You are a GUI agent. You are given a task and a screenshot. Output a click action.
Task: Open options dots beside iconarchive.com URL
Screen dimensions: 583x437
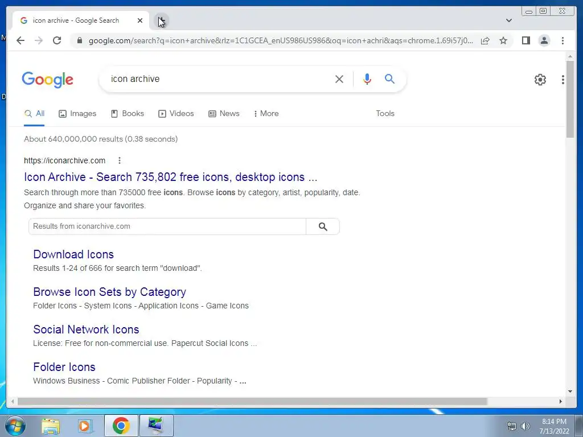click(120, 160)
